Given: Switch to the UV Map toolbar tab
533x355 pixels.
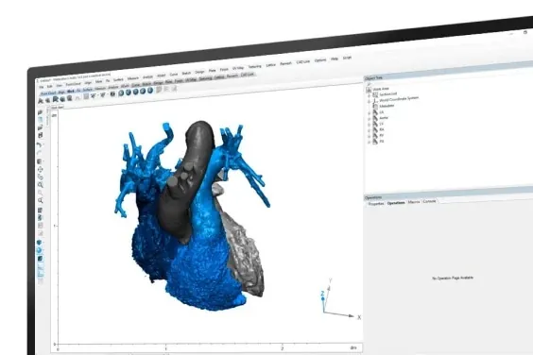Looking at the screenshot, I should click(x=191, y=79).
